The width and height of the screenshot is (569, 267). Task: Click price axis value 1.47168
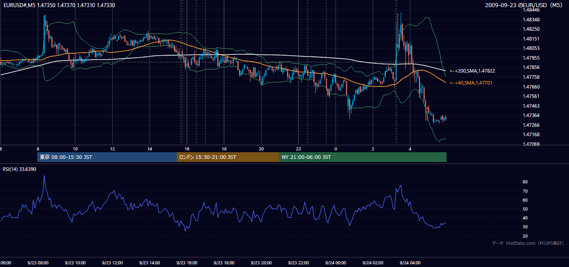531,134
